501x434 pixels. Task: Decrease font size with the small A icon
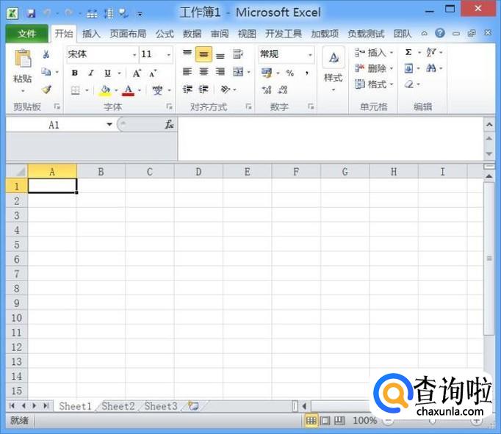pyautogui.click(x=153, y=73)
